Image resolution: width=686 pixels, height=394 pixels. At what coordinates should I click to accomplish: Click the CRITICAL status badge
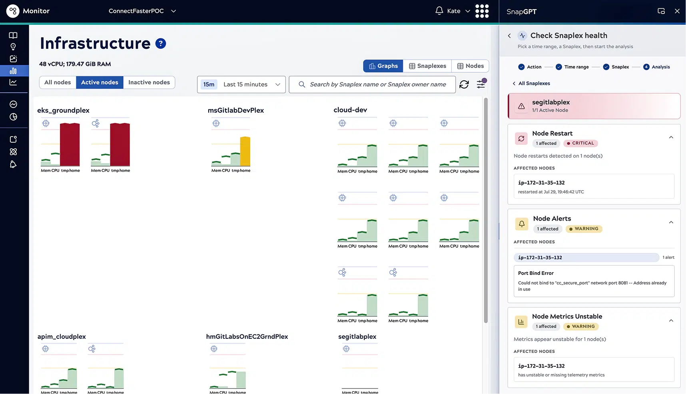(580, 143)
